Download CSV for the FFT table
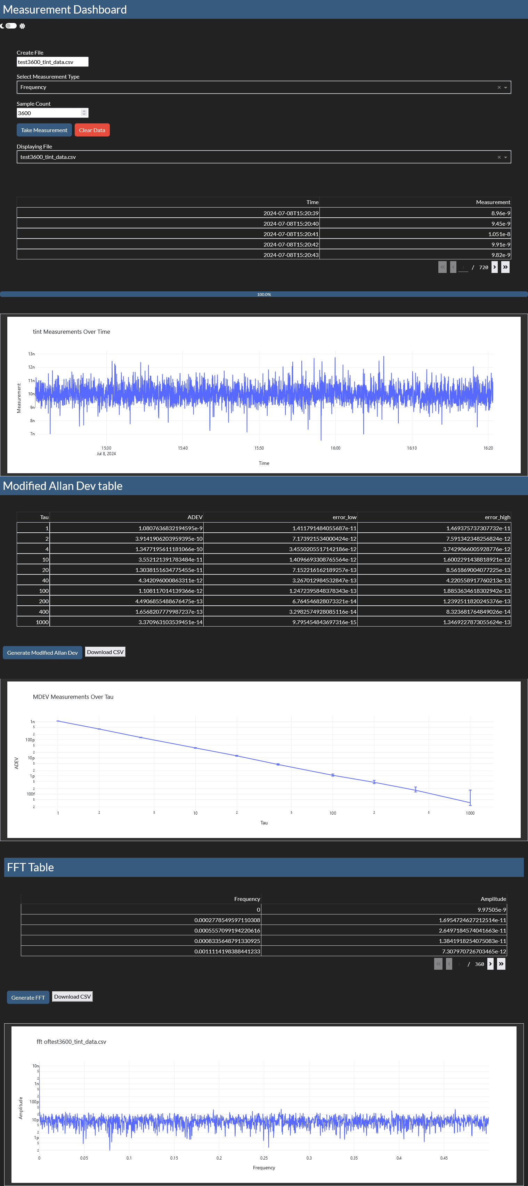 72,996
